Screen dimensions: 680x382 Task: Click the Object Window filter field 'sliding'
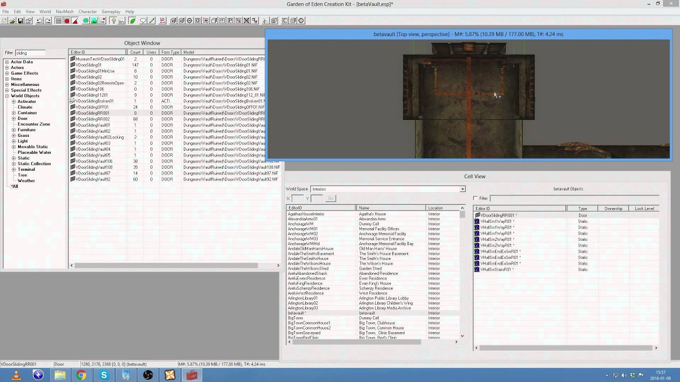(30, 53)
